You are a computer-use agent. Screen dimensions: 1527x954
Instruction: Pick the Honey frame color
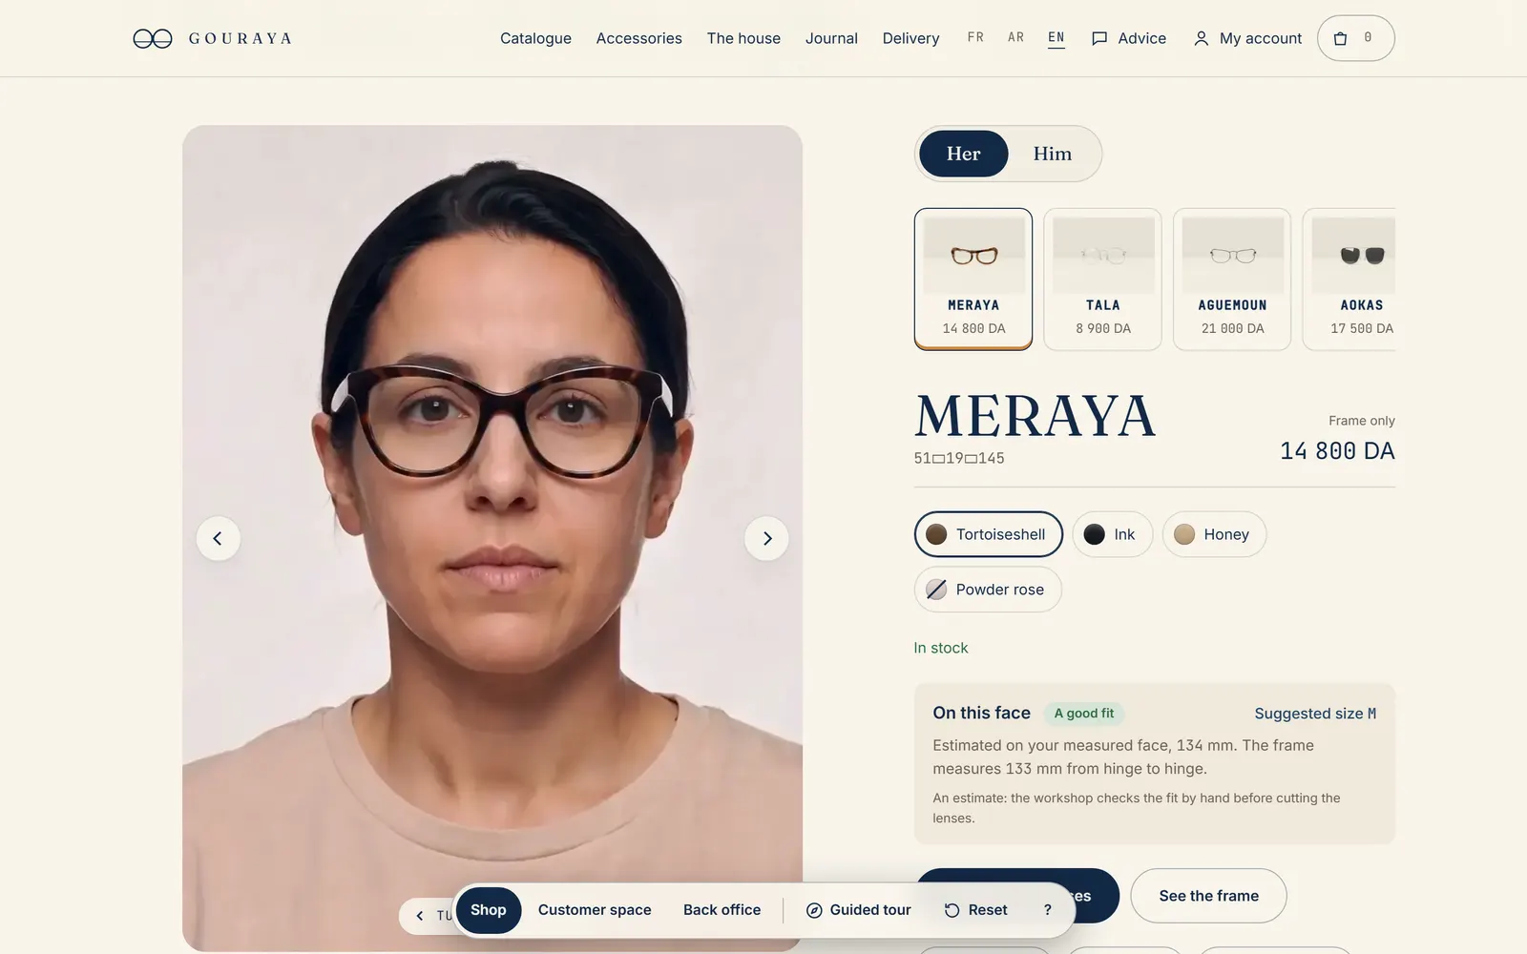(x=1214, y=534)
